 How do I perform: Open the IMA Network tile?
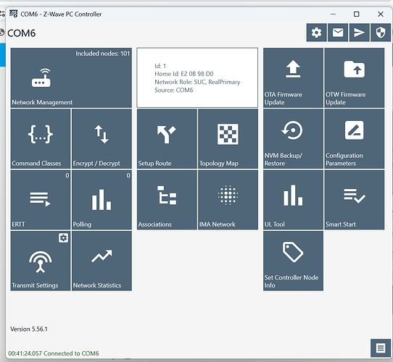click(x=228, y=200)
